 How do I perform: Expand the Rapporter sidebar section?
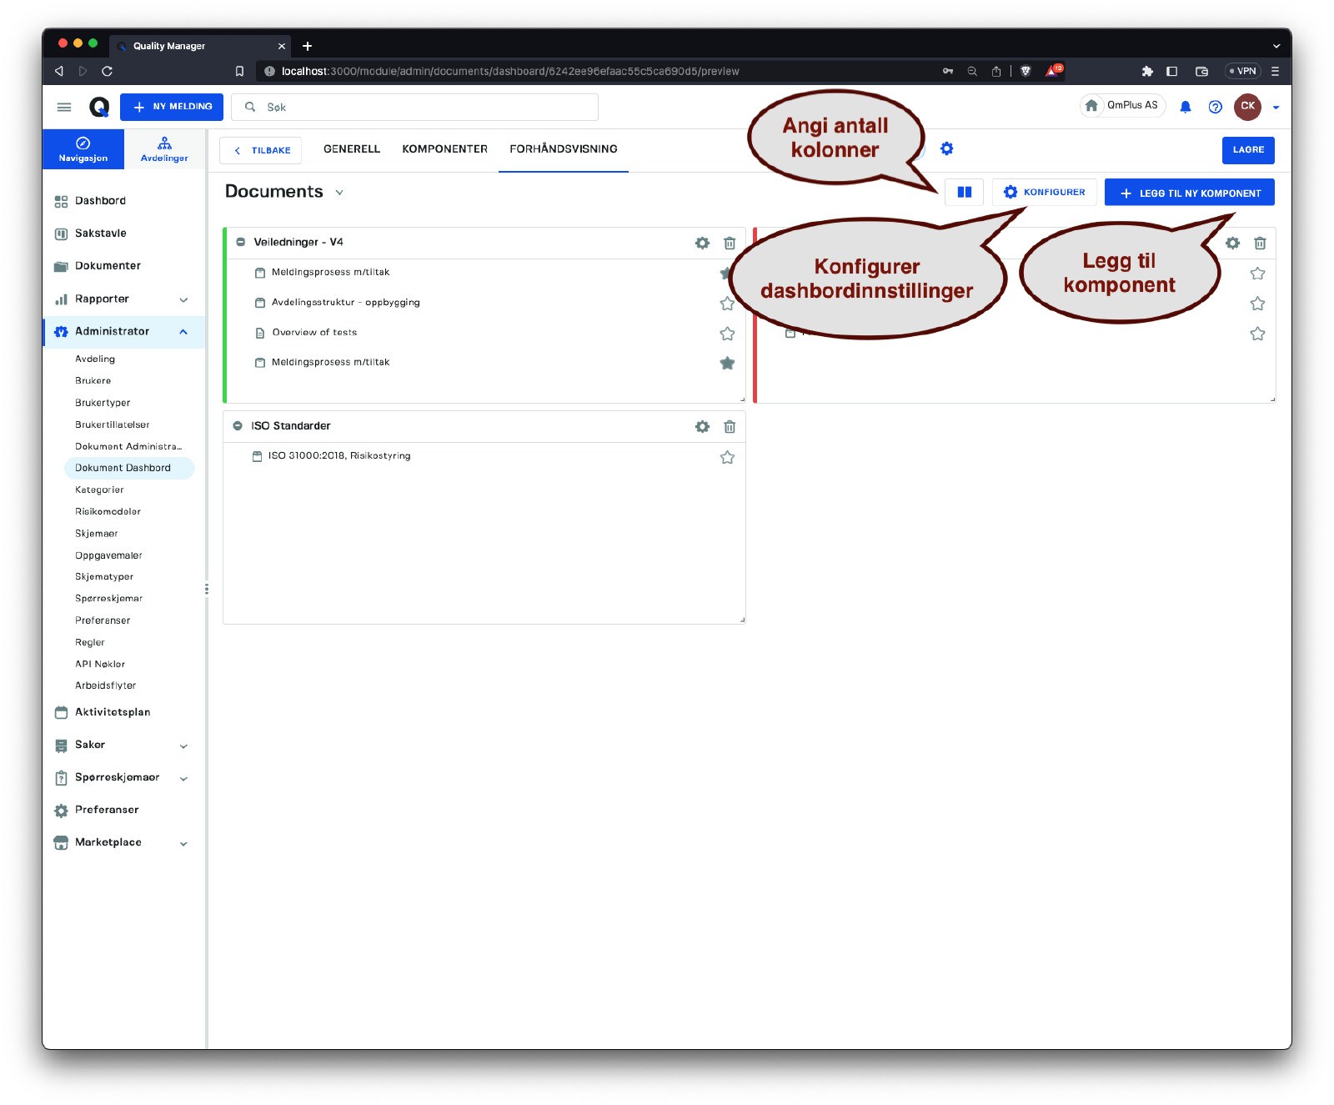pyautogui.click(x=183, y=299)
